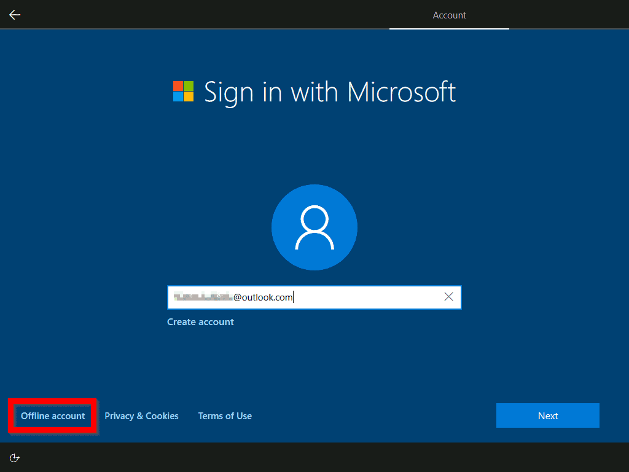Place cursor after @outlook.com text

(x=294, y=297)
